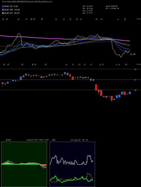Image resolution: width=141 pixels, height=187 pixels.
Task: Click the 'Pre C: 9.79' close value
Action: (88, 13)
